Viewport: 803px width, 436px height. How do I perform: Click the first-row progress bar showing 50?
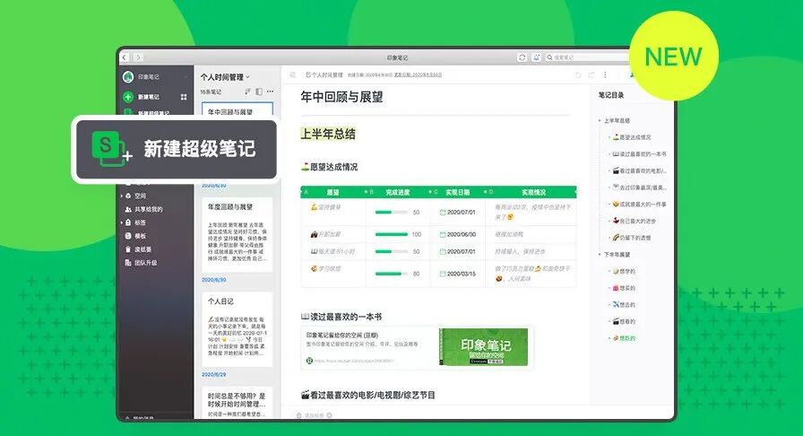392,212
